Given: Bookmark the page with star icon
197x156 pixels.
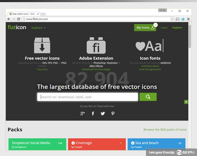Looking at the screenshot, I should [172, 19].
